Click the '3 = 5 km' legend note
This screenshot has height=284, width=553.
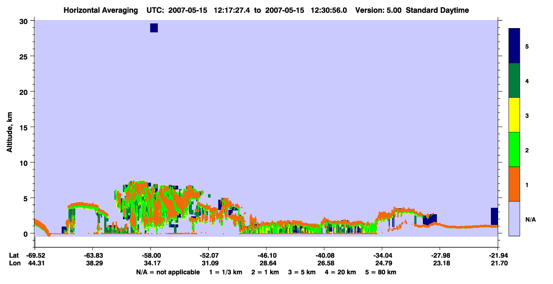pyautogui.click(x=302, y=272)
